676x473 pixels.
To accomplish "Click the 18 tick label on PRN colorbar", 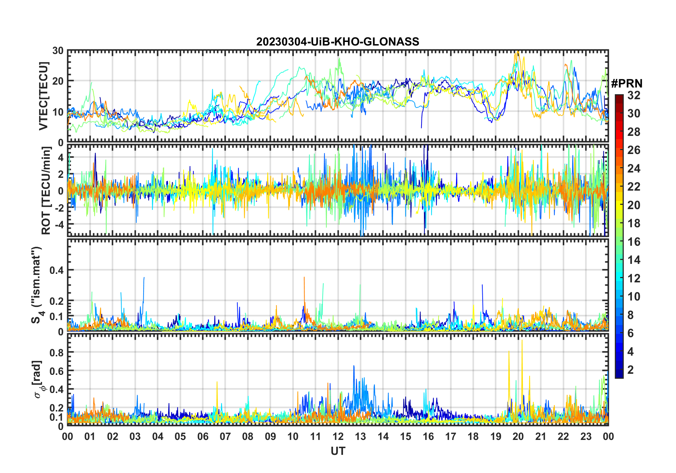I will tap(634, 223).
